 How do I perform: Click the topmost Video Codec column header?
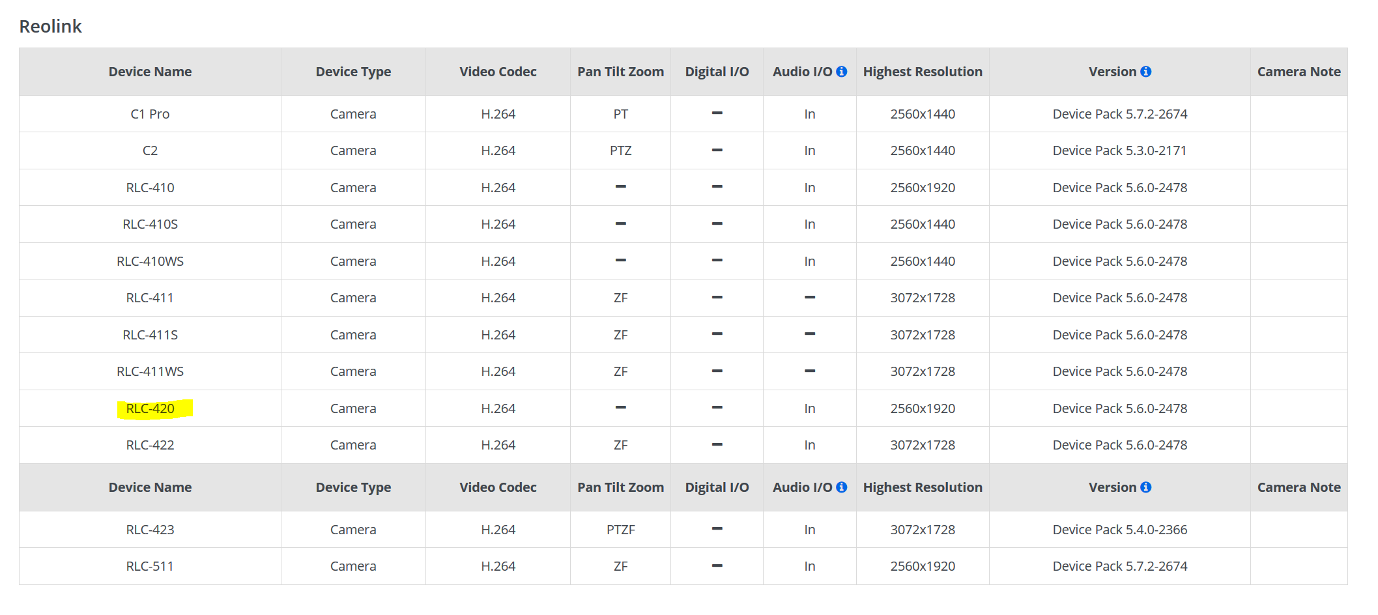[498, 72]
